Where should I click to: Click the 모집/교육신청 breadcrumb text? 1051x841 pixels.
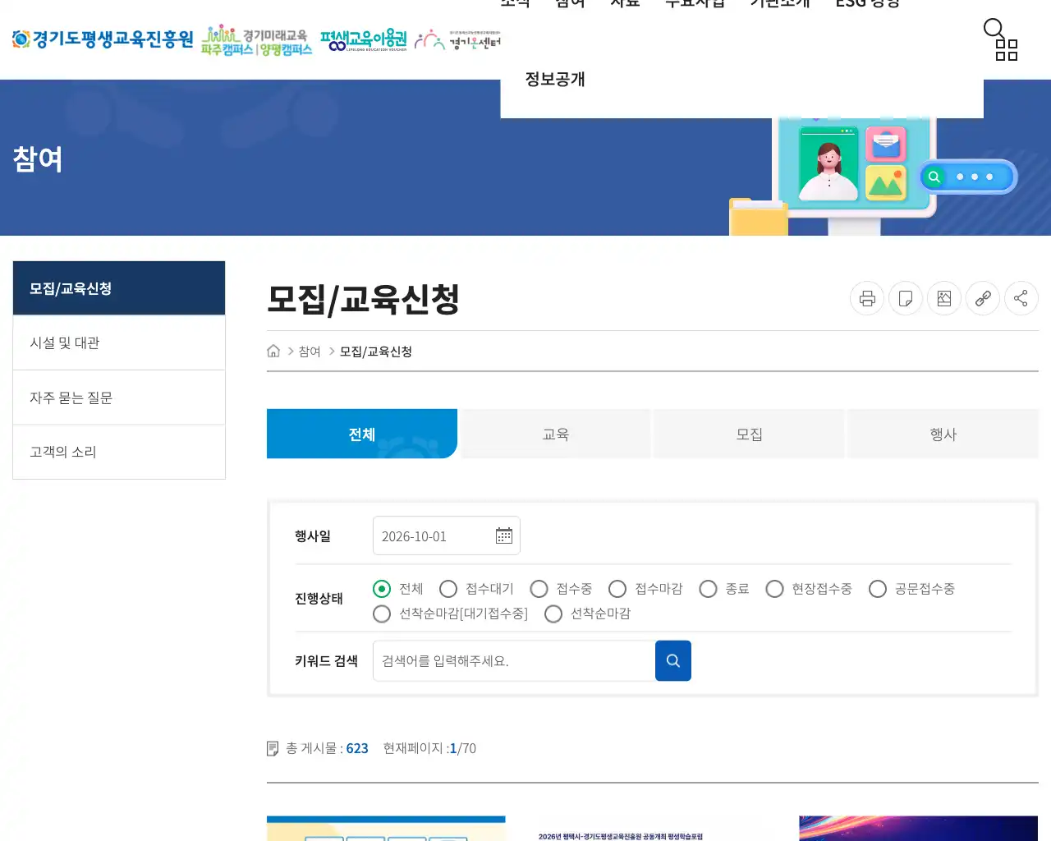pos(376,352)
